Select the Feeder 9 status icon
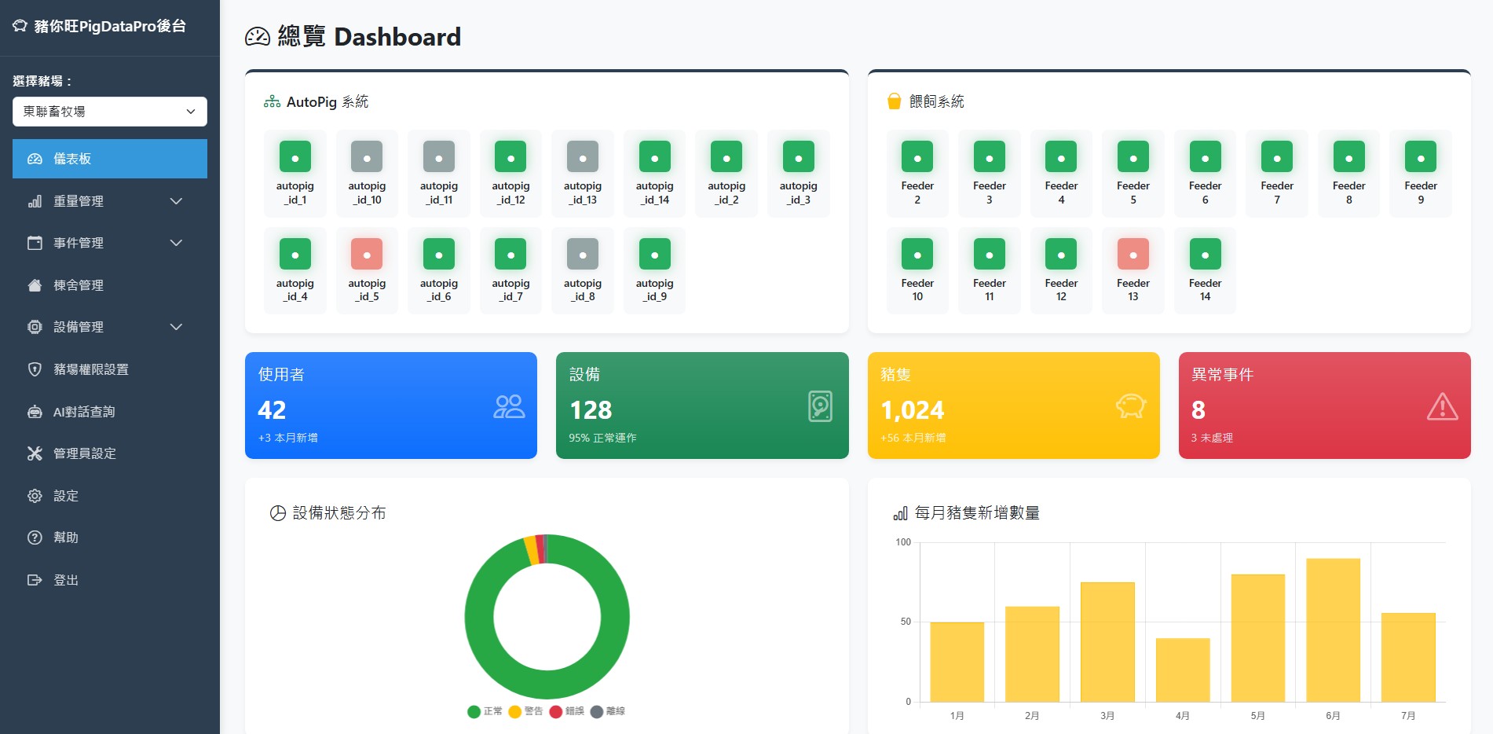This screenshot has height=734, width=1493. 1421,157
